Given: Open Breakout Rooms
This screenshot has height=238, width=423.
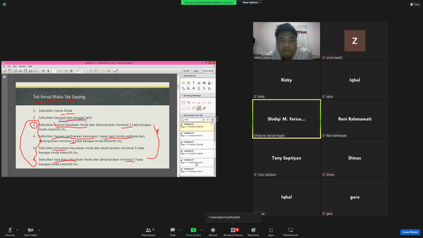Looking at the screenshot, I should point(233,232).
